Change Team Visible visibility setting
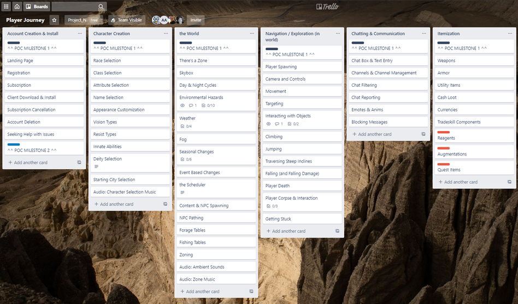This screenshot has width=518, height=304. tap(126, 20)
